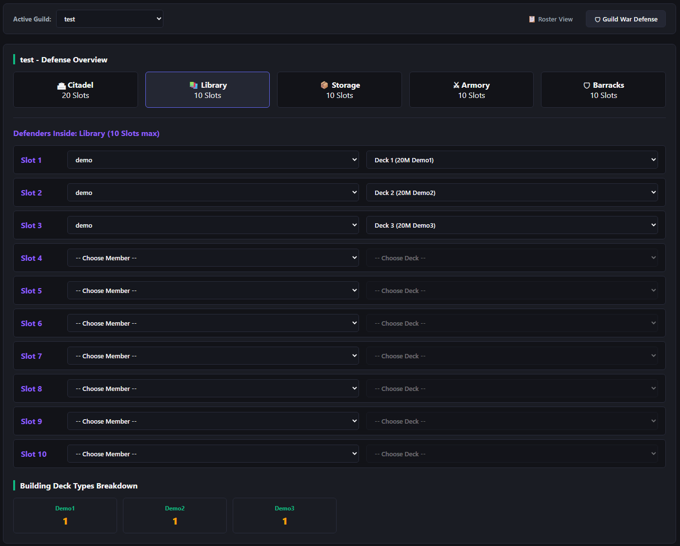The image size is (680, 546).
Task: Pick a member for Slot 7
Action: pos(213,356)
